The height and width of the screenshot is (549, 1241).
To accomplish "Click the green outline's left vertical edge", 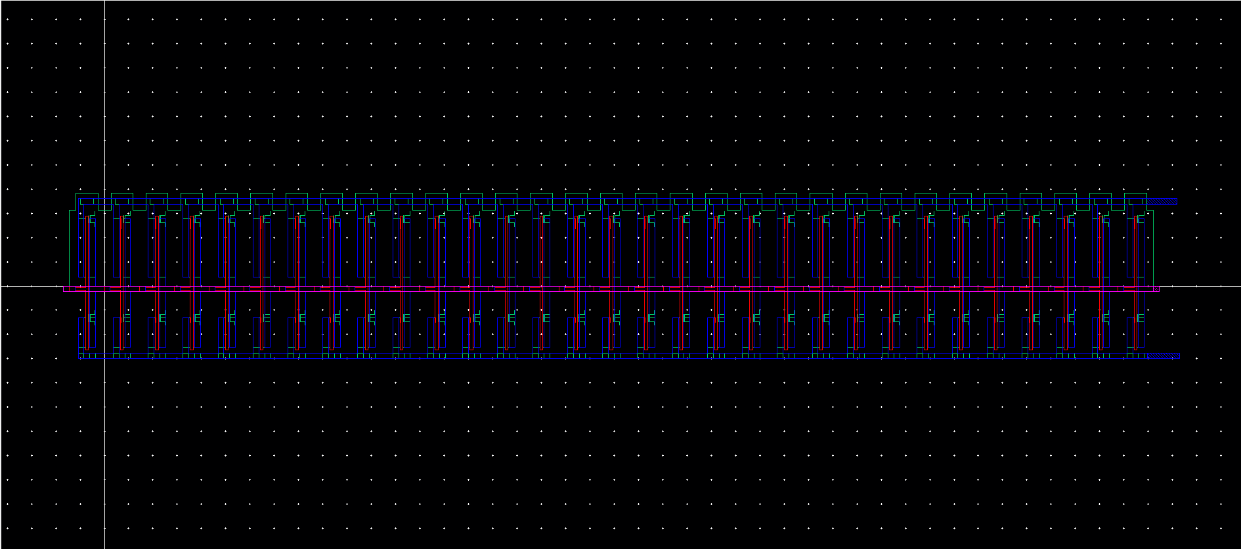I will click(x=70, y=248).
